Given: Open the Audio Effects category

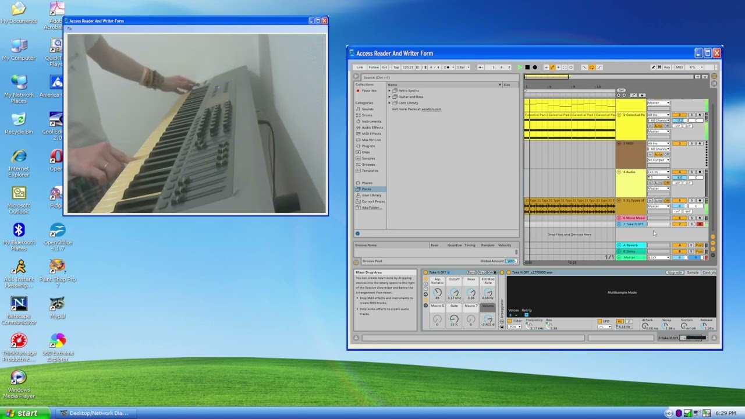Looking at the screenshot, I should (370, 127).
